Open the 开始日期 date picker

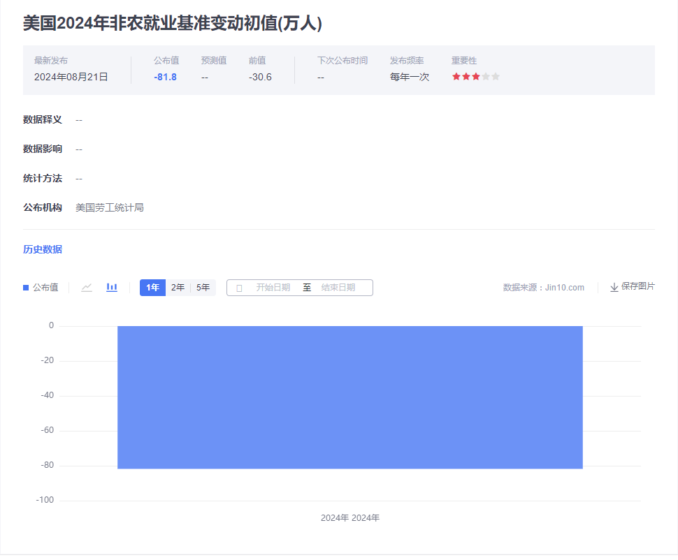273,288
